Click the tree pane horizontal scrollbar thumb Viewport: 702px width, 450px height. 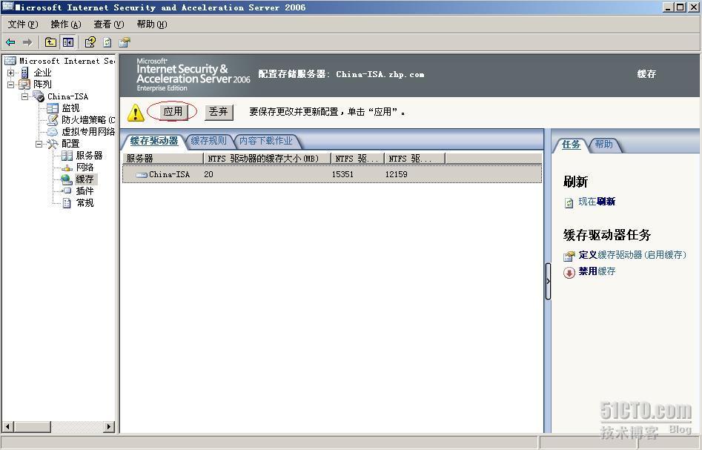click(x=32, y=427)
